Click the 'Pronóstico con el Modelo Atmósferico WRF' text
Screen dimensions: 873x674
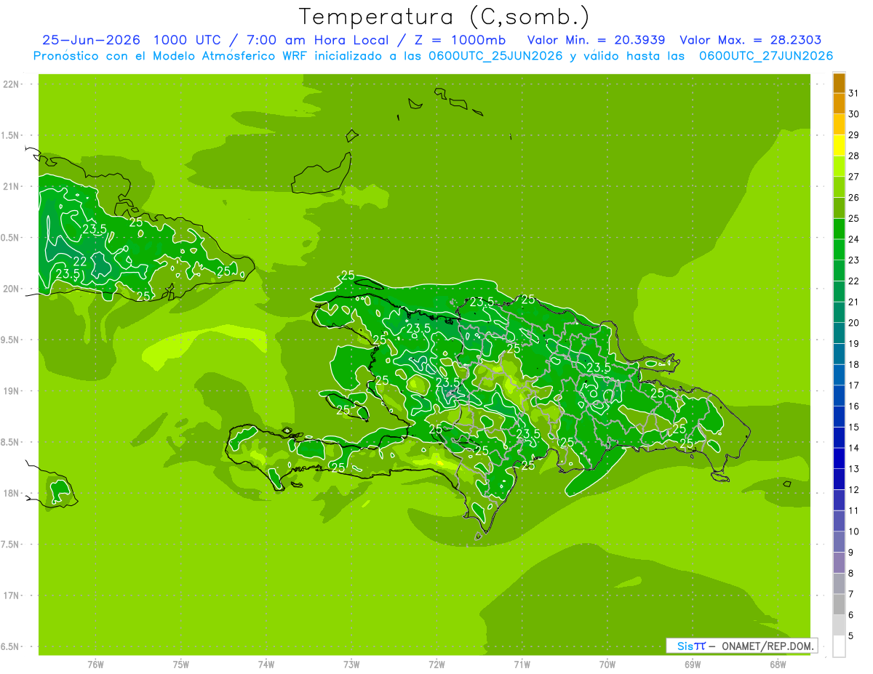click(171, 56)
